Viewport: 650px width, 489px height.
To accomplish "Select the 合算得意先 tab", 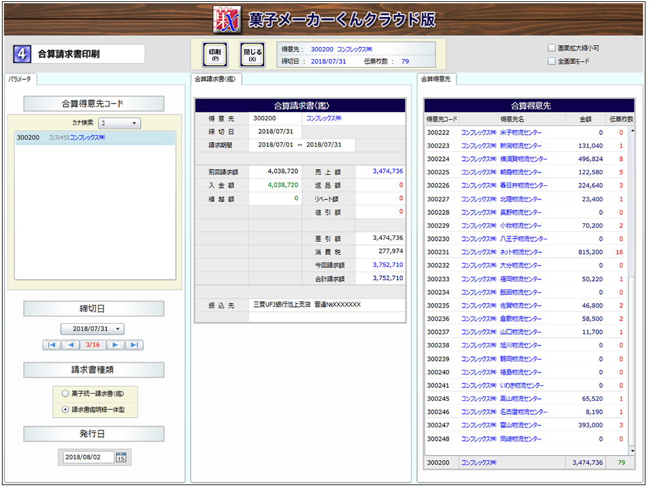I will [x=436, y=79].
